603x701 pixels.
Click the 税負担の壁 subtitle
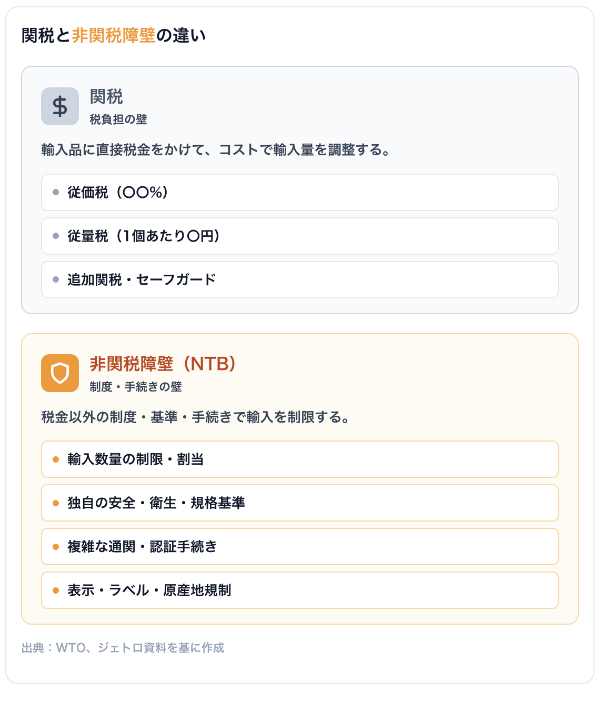(x=118, y=119)
